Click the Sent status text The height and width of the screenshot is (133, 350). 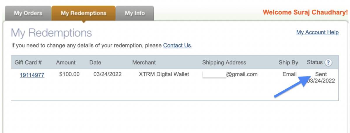321,74
